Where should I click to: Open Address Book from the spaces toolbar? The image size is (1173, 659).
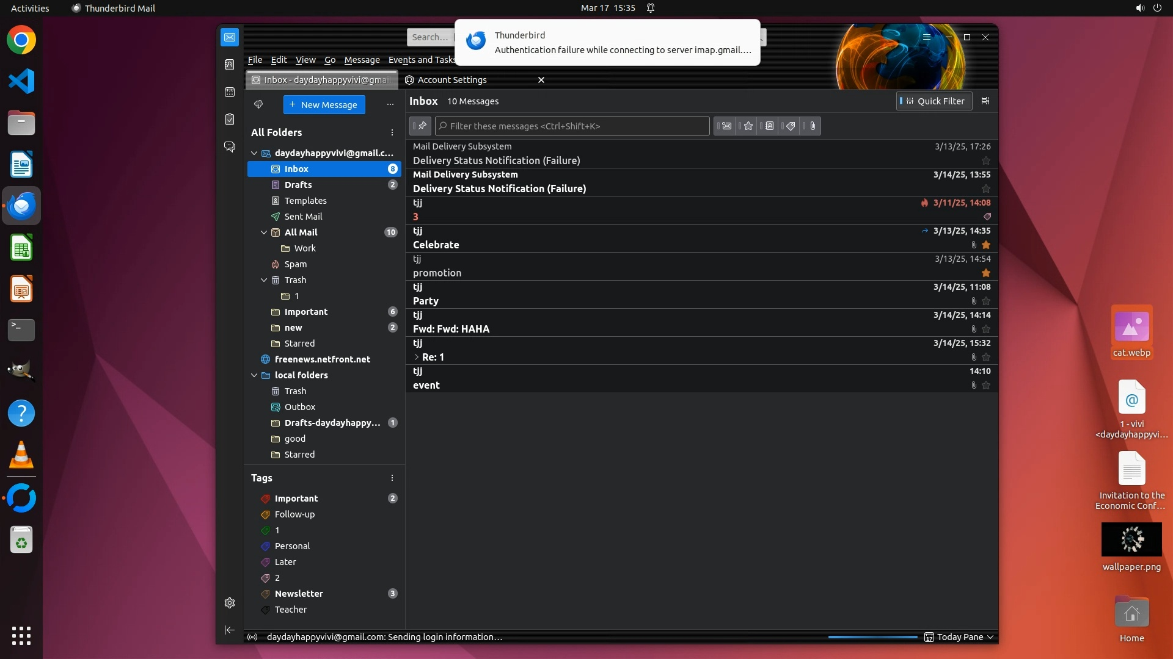coord(230,65)
